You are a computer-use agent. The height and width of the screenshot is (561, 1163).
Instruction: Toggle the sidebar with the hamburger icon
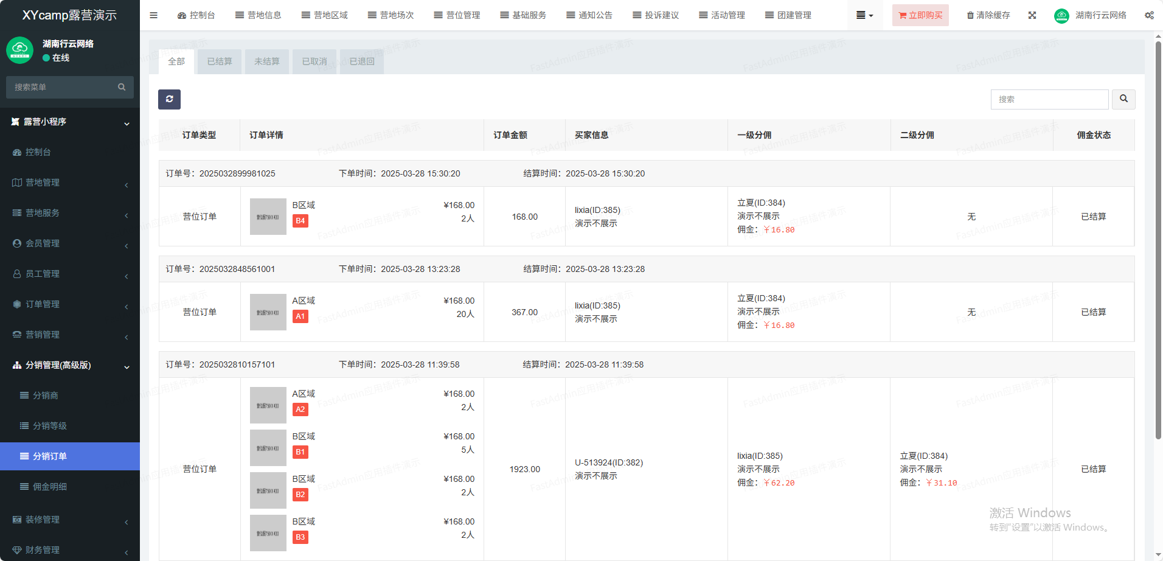[x=153, y=15]
